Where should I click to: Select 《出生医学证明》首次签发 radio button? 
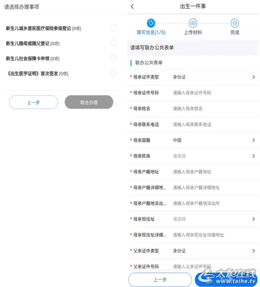(x=113, y=73)
